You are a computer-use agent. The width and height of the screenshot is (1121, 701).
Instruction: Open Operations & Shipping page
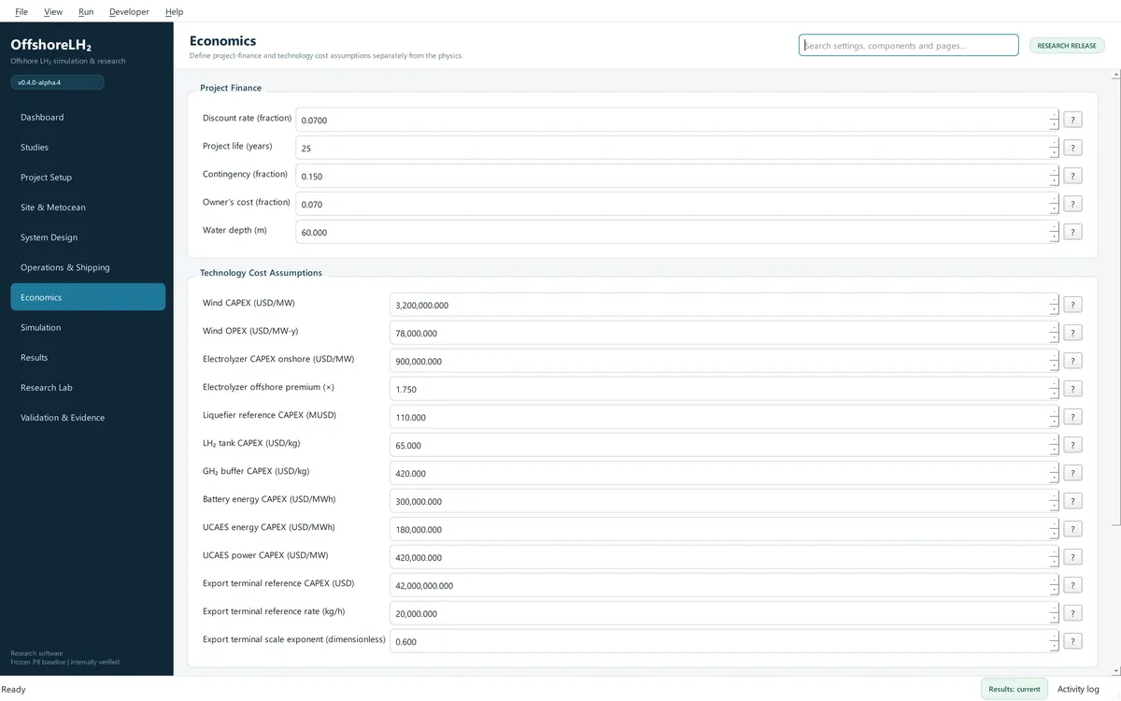[88, 267]
